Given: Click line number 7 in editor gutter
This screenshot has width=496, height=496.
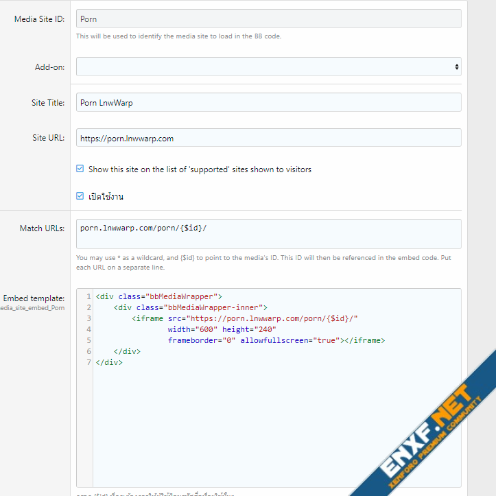Looking at the screenshot, I should 88,362.
